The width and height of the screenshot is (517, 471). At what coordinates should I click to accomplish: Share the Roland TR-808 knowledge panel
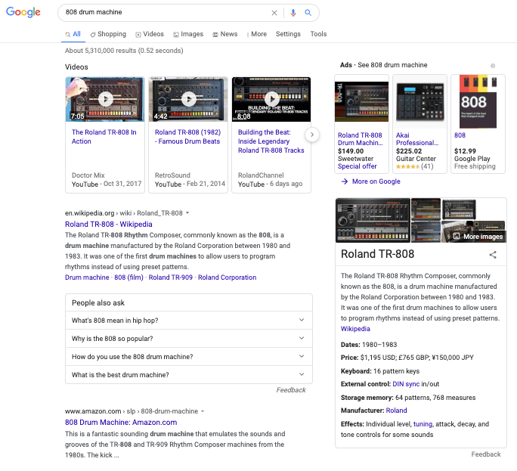click(x=493, y=255)
